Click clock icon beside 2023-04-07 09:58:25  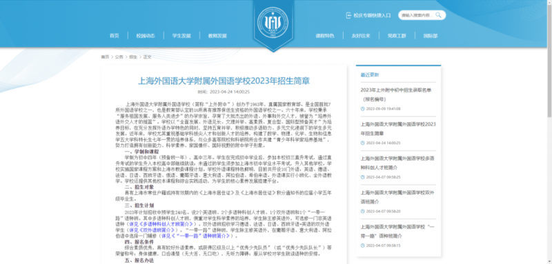point(363,177)
